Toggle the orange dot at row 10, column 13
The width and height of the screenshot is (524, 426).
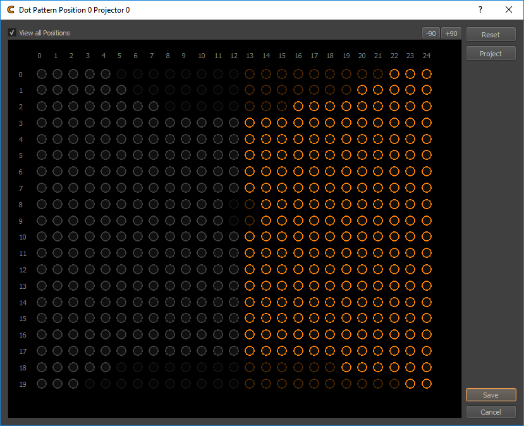tap(249, 236)
